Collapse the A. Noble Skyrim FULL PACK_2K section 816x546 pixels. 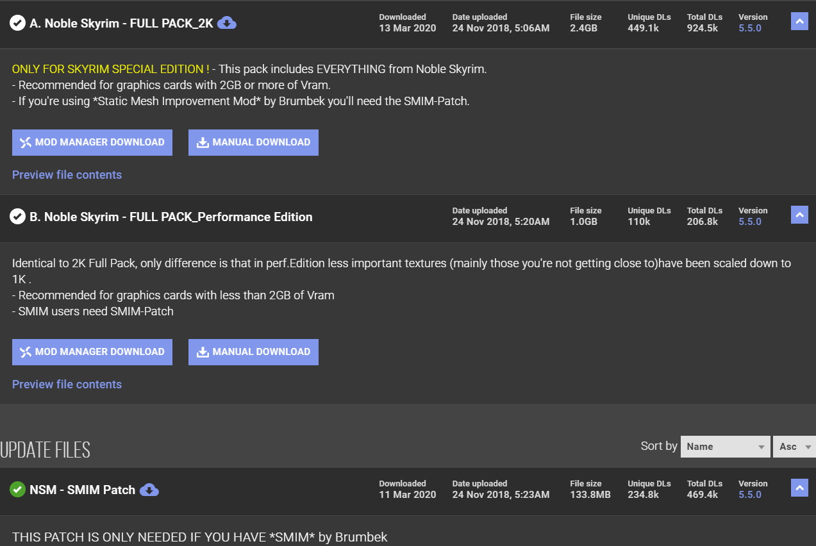click(x=799, y=22)
